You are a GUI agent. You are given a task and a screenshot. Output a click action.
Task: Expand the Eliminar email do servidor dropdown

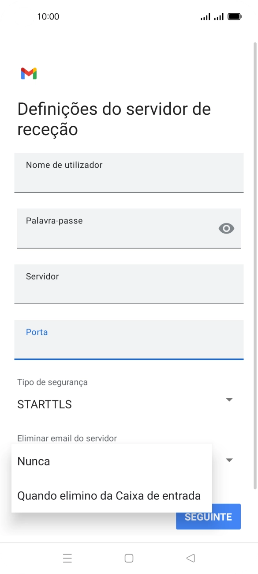tap(229, 460)
